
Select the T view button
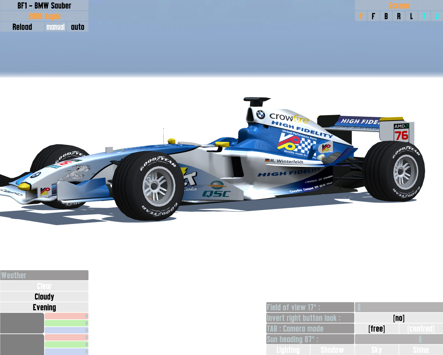click(424, 16)
